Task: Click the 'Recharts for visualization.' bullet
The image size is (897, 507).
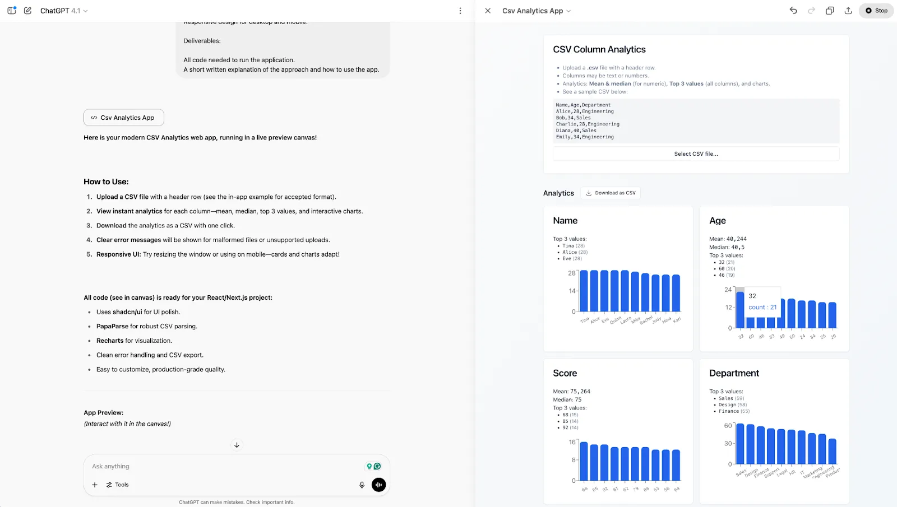Action: (134, 341)
